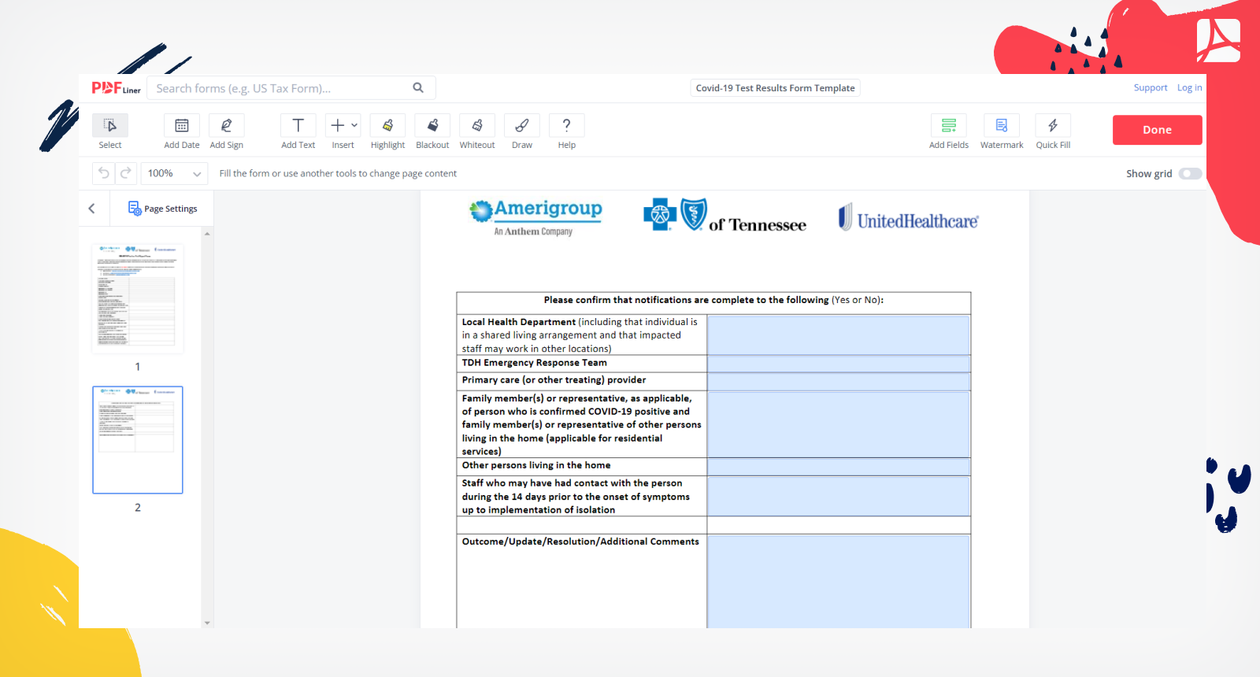Select the page 2 thumbnail
Screen dimensions: 1260x677
137,440
